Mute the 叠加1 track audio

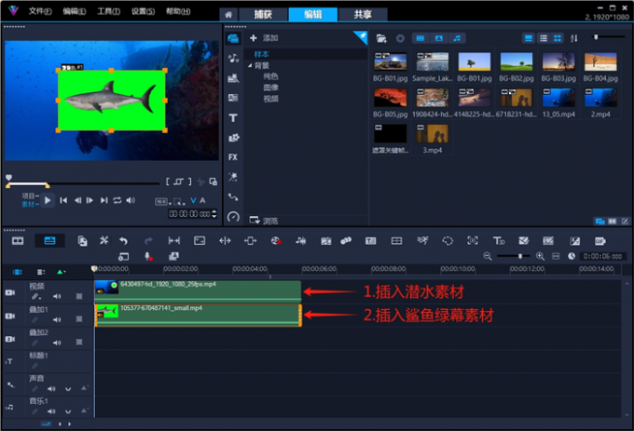tap(57, 319)
